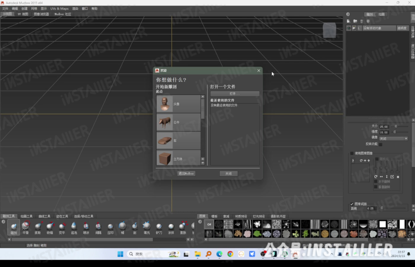Switch to the 绘画工具 tab
Screen dimensions: 415x267
27,216
